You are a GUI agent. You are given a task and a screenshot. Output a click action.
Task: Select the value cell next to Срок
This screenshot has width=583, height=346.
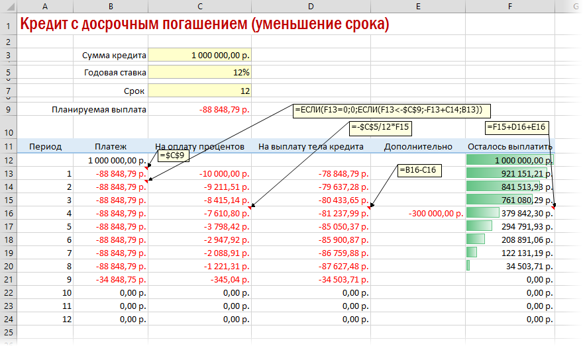(199, 90)
